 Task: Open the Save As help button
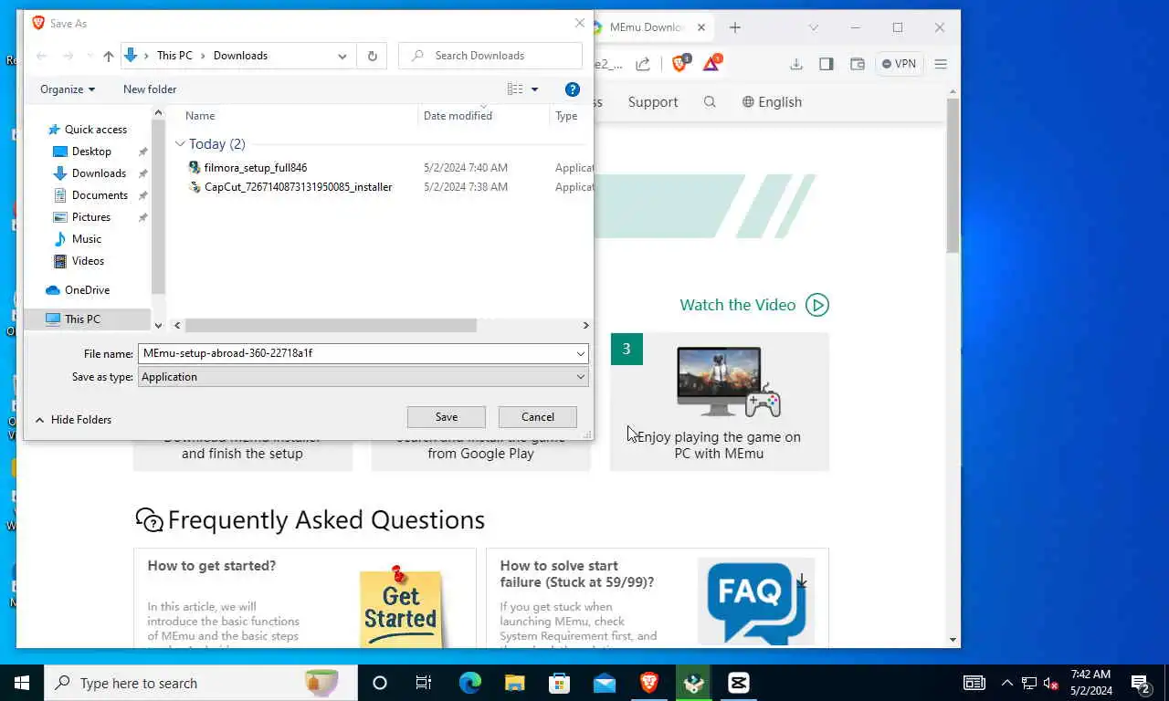pos(573,89)
